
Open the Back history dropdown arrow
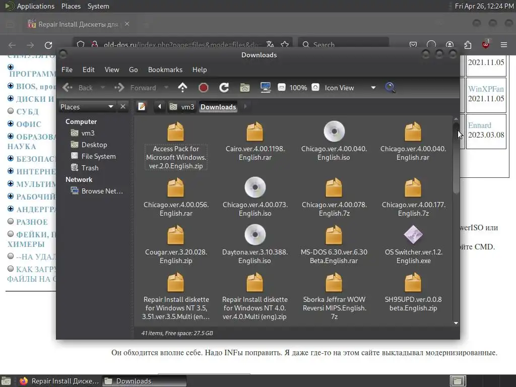[103, 88]
